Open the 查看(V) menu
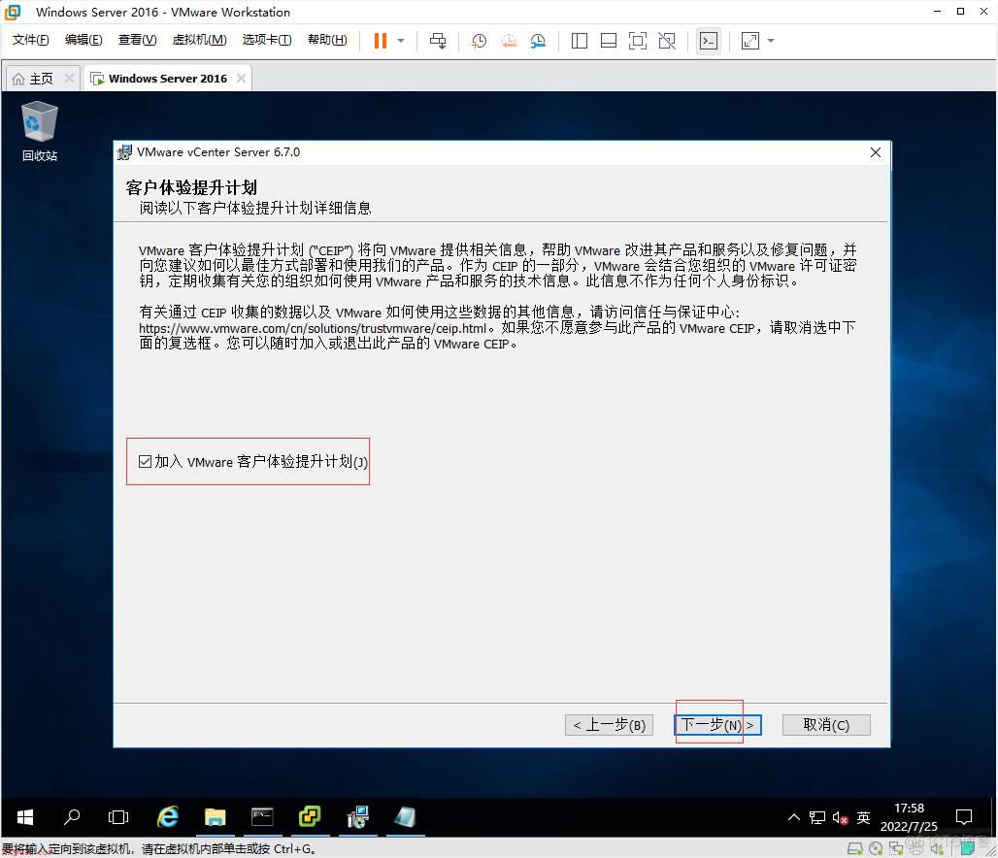The image size is (998, 858). click(x=138, y=40)
